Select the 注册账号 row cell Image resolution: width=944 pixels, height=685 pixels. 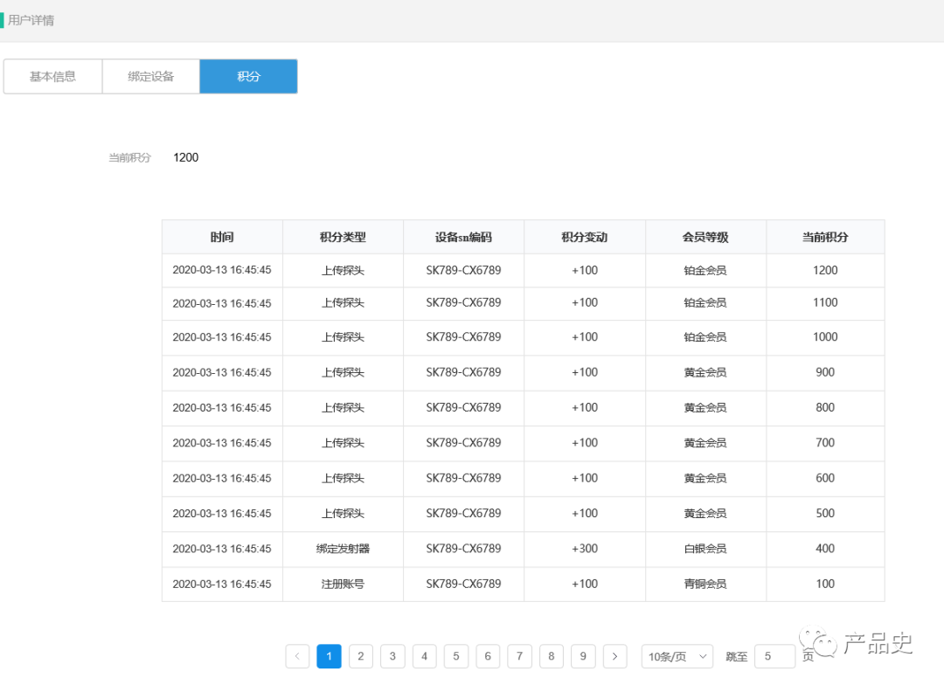click(343, 585)
